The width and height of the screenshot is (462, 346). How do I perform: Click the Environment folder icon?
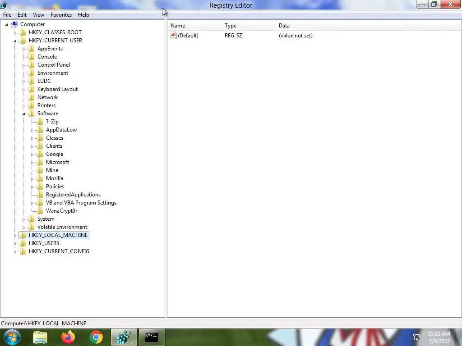[x=31, y=73]
